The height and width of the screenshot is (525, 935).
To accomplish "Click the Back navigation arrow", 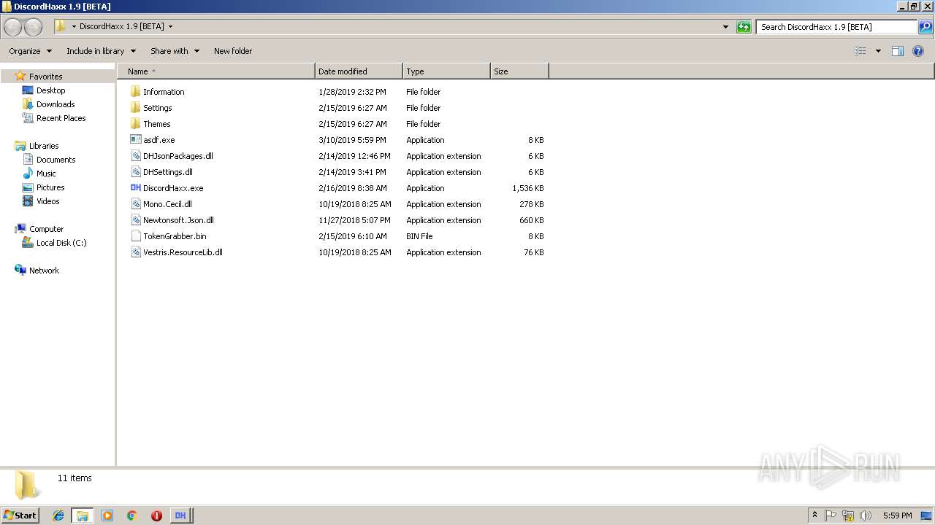I will 13,27.
